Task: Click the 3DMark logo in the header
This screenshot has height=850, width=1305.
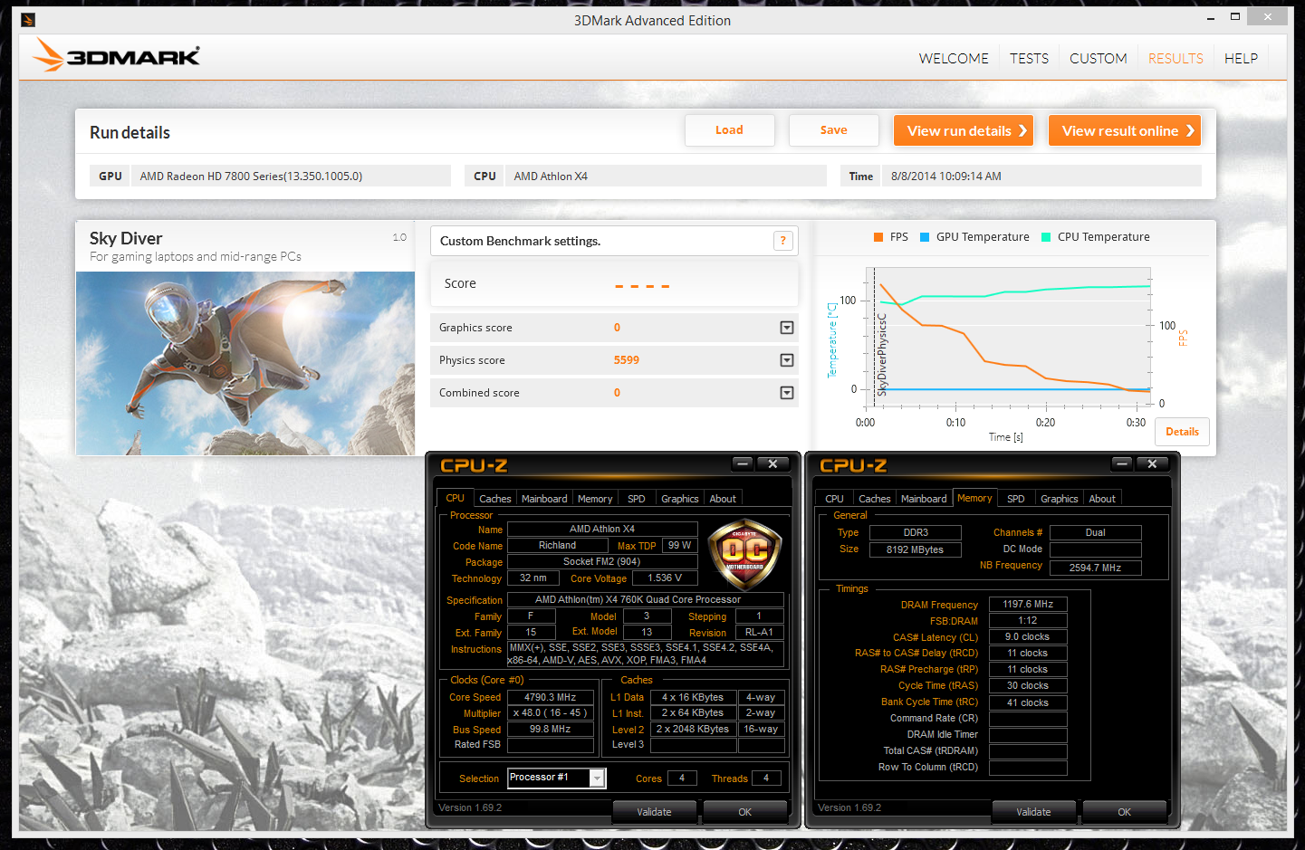Action: (x=116, y=55)
